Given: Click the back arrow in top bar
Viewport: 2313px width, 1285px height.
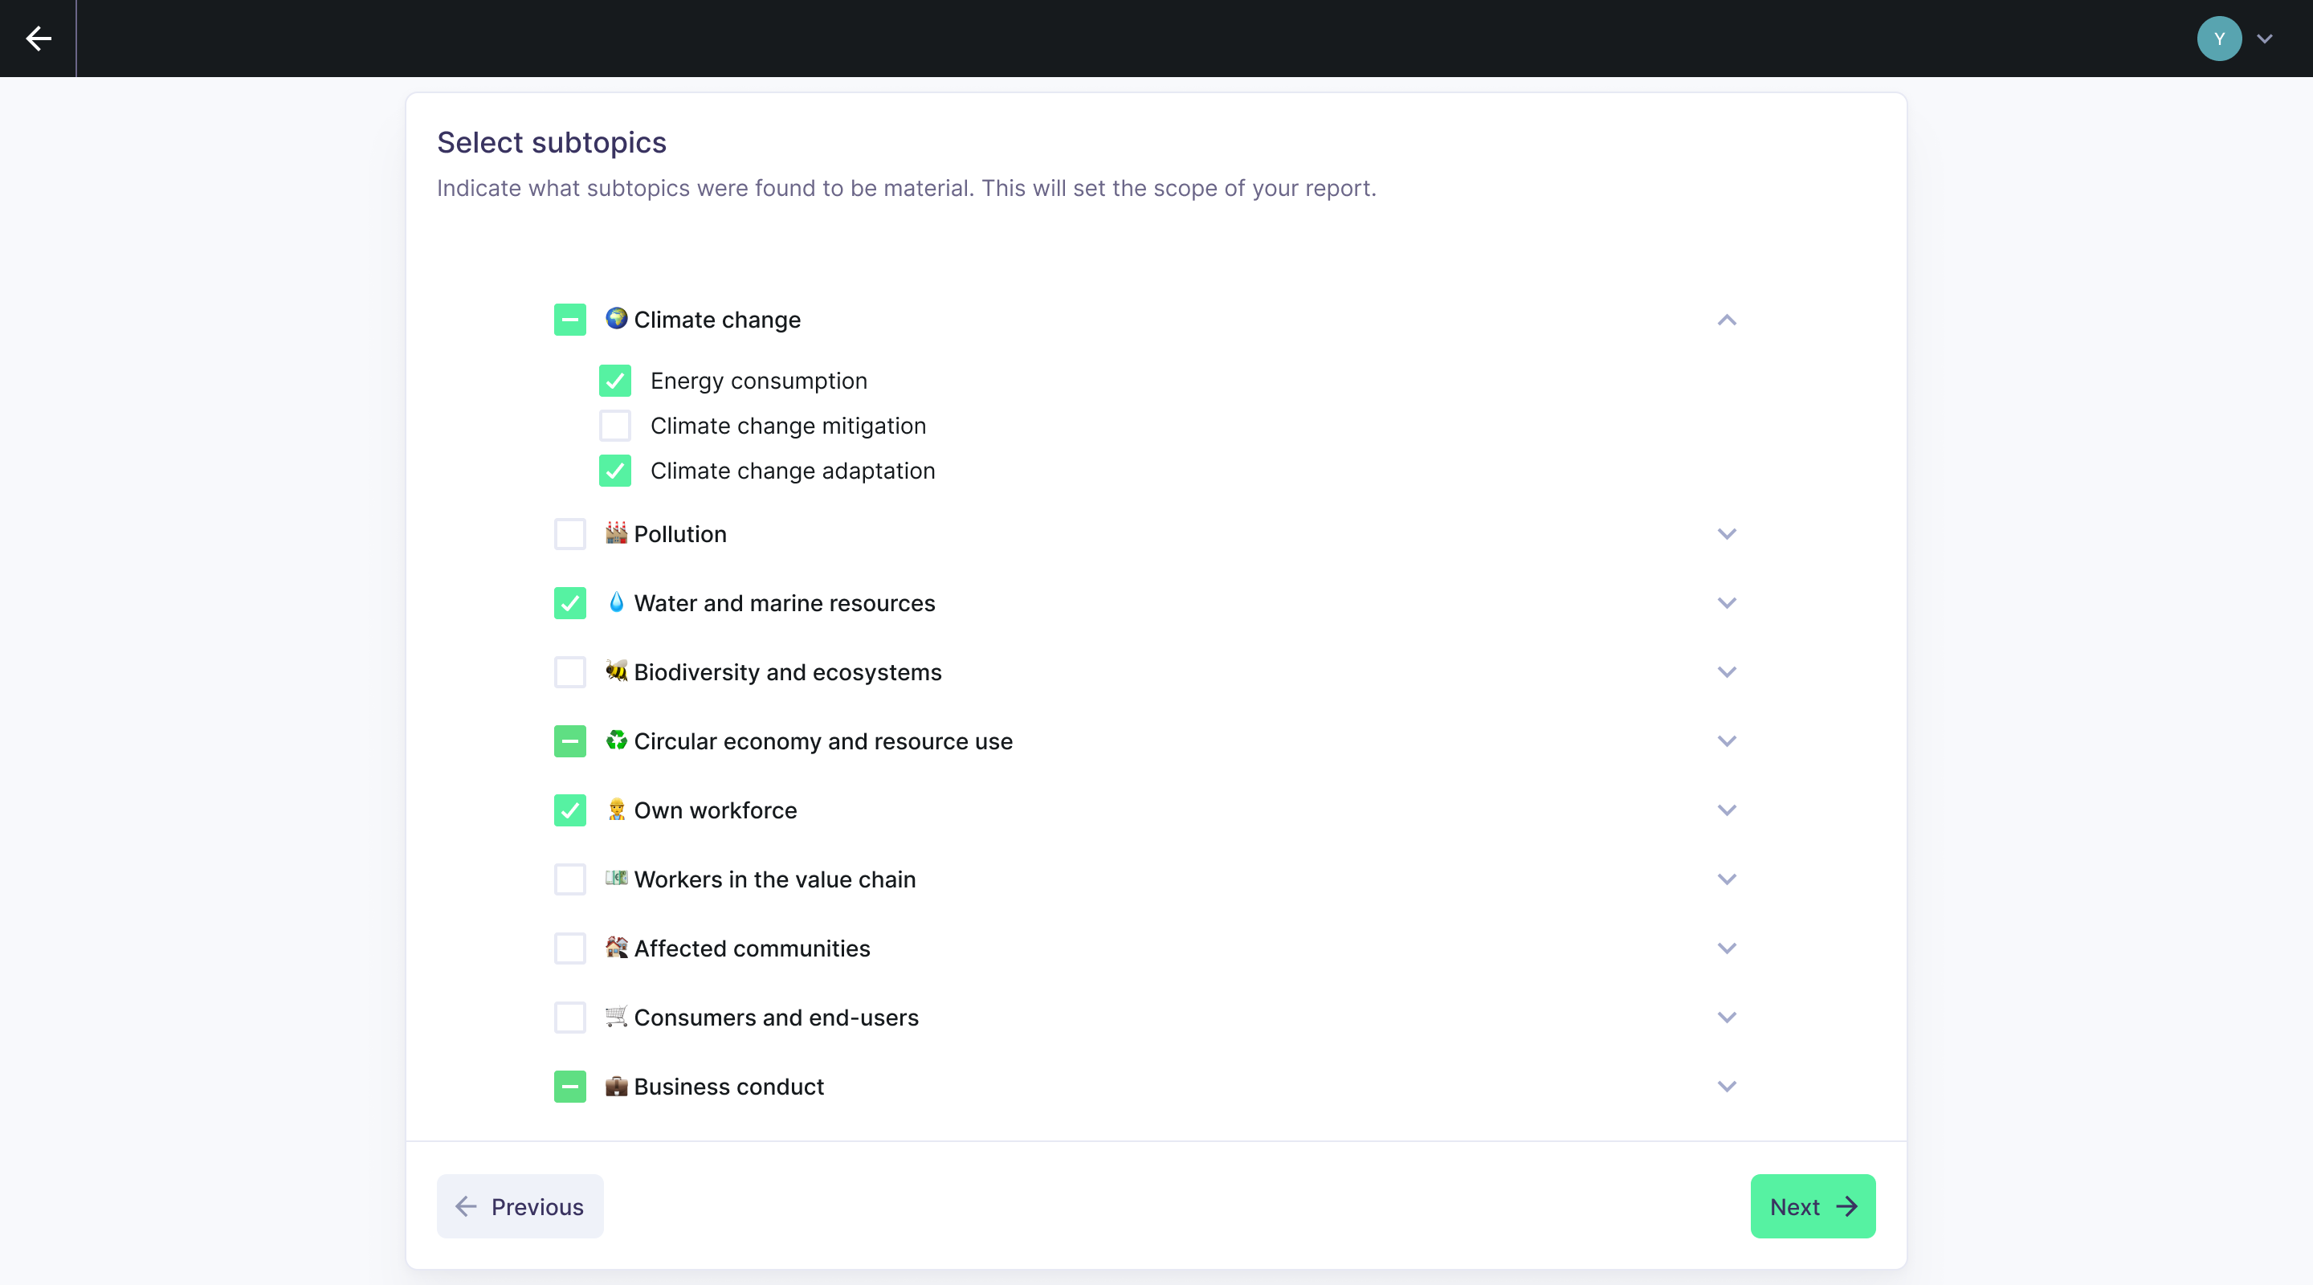Looking at the screenshot, I should pyautogui.click(x=38, y=39).
